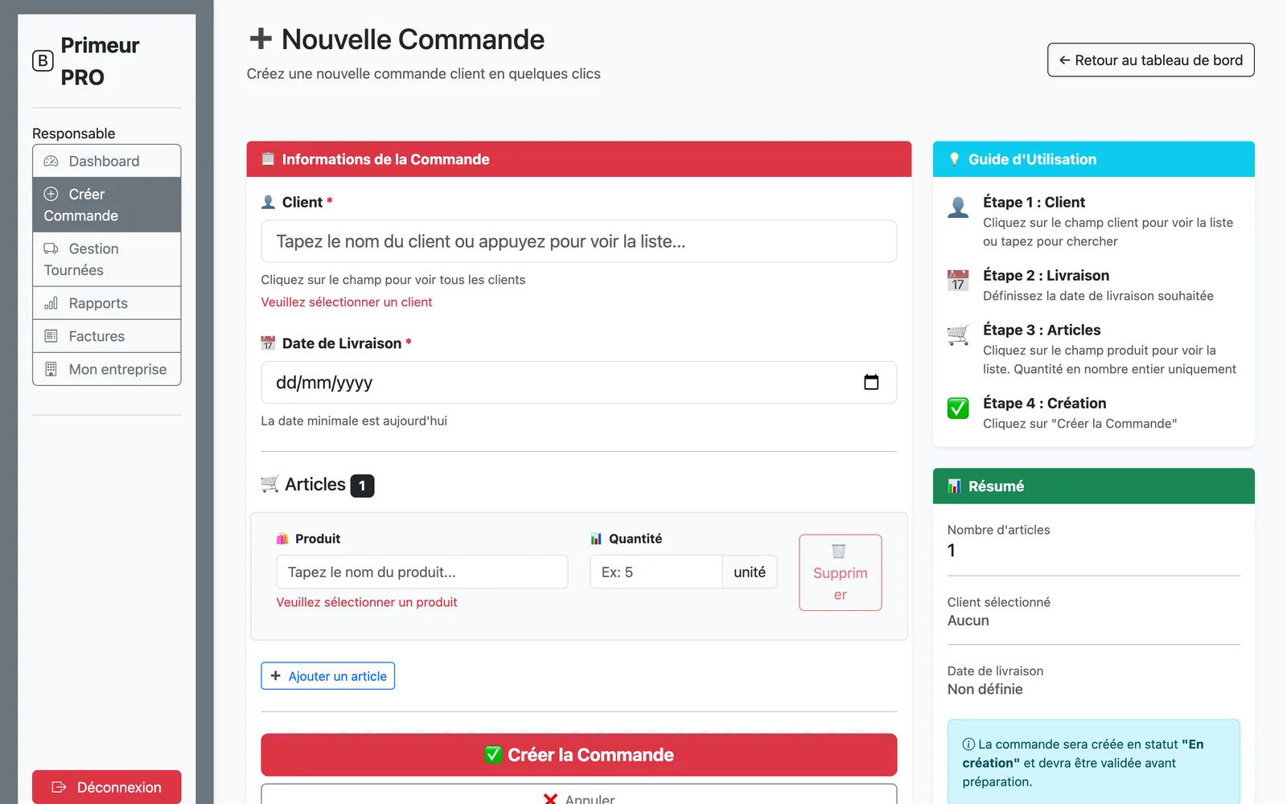The image size is (1287, 804).
Task: Click the 'unité' label beside quantity
Action: (x=750, y=572)
